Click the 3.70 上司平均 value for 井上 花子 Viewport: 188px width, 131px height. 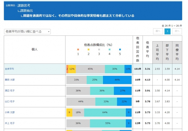tap(157, 123)
